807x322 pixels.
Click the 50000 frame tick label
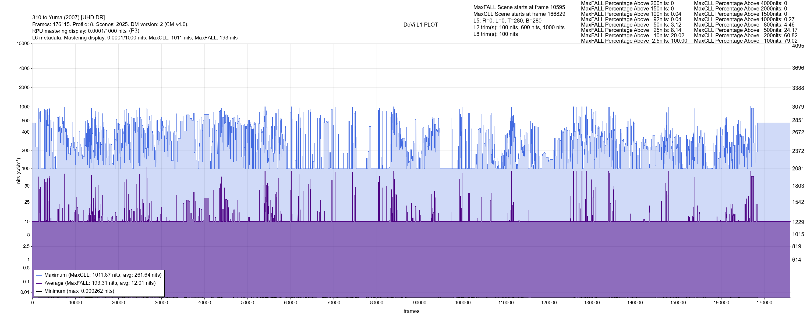click(247, 303)
